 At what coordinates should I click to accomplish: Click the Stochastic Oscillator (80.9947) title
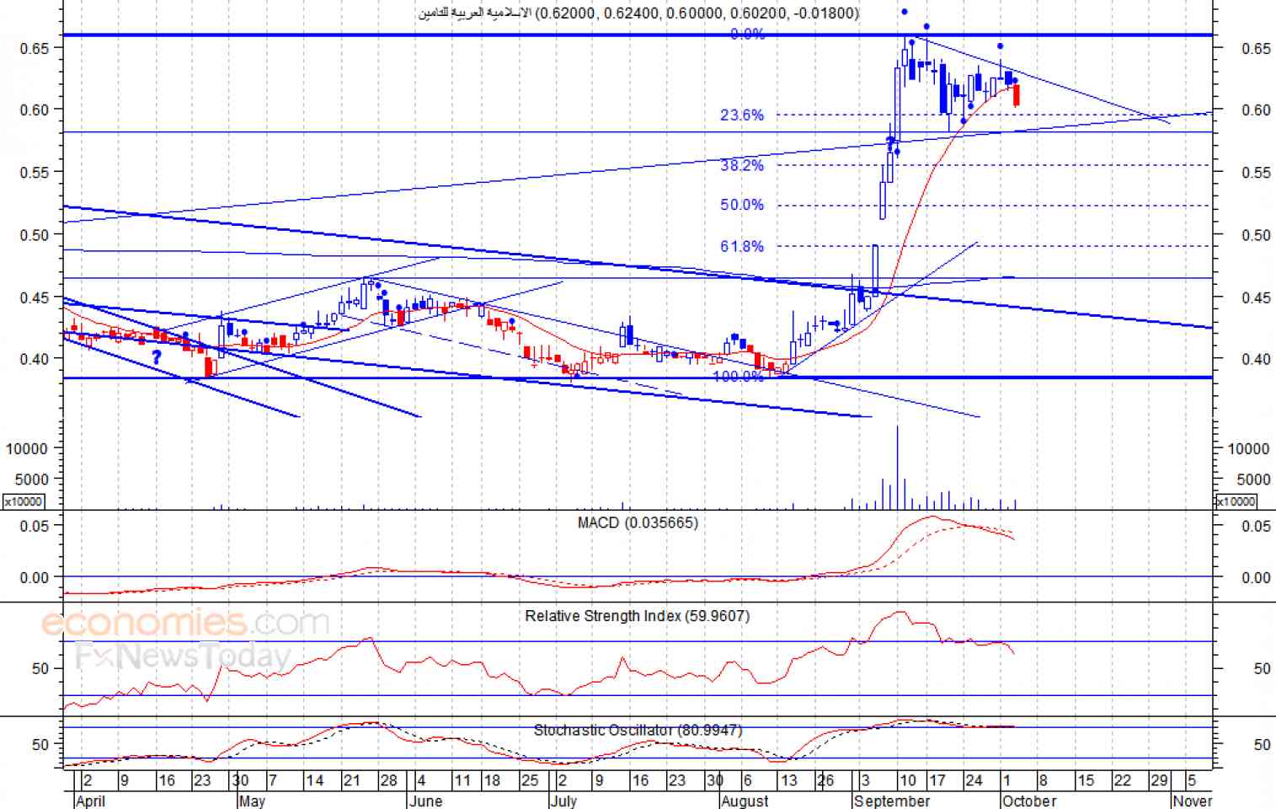[x=638, y=730]
